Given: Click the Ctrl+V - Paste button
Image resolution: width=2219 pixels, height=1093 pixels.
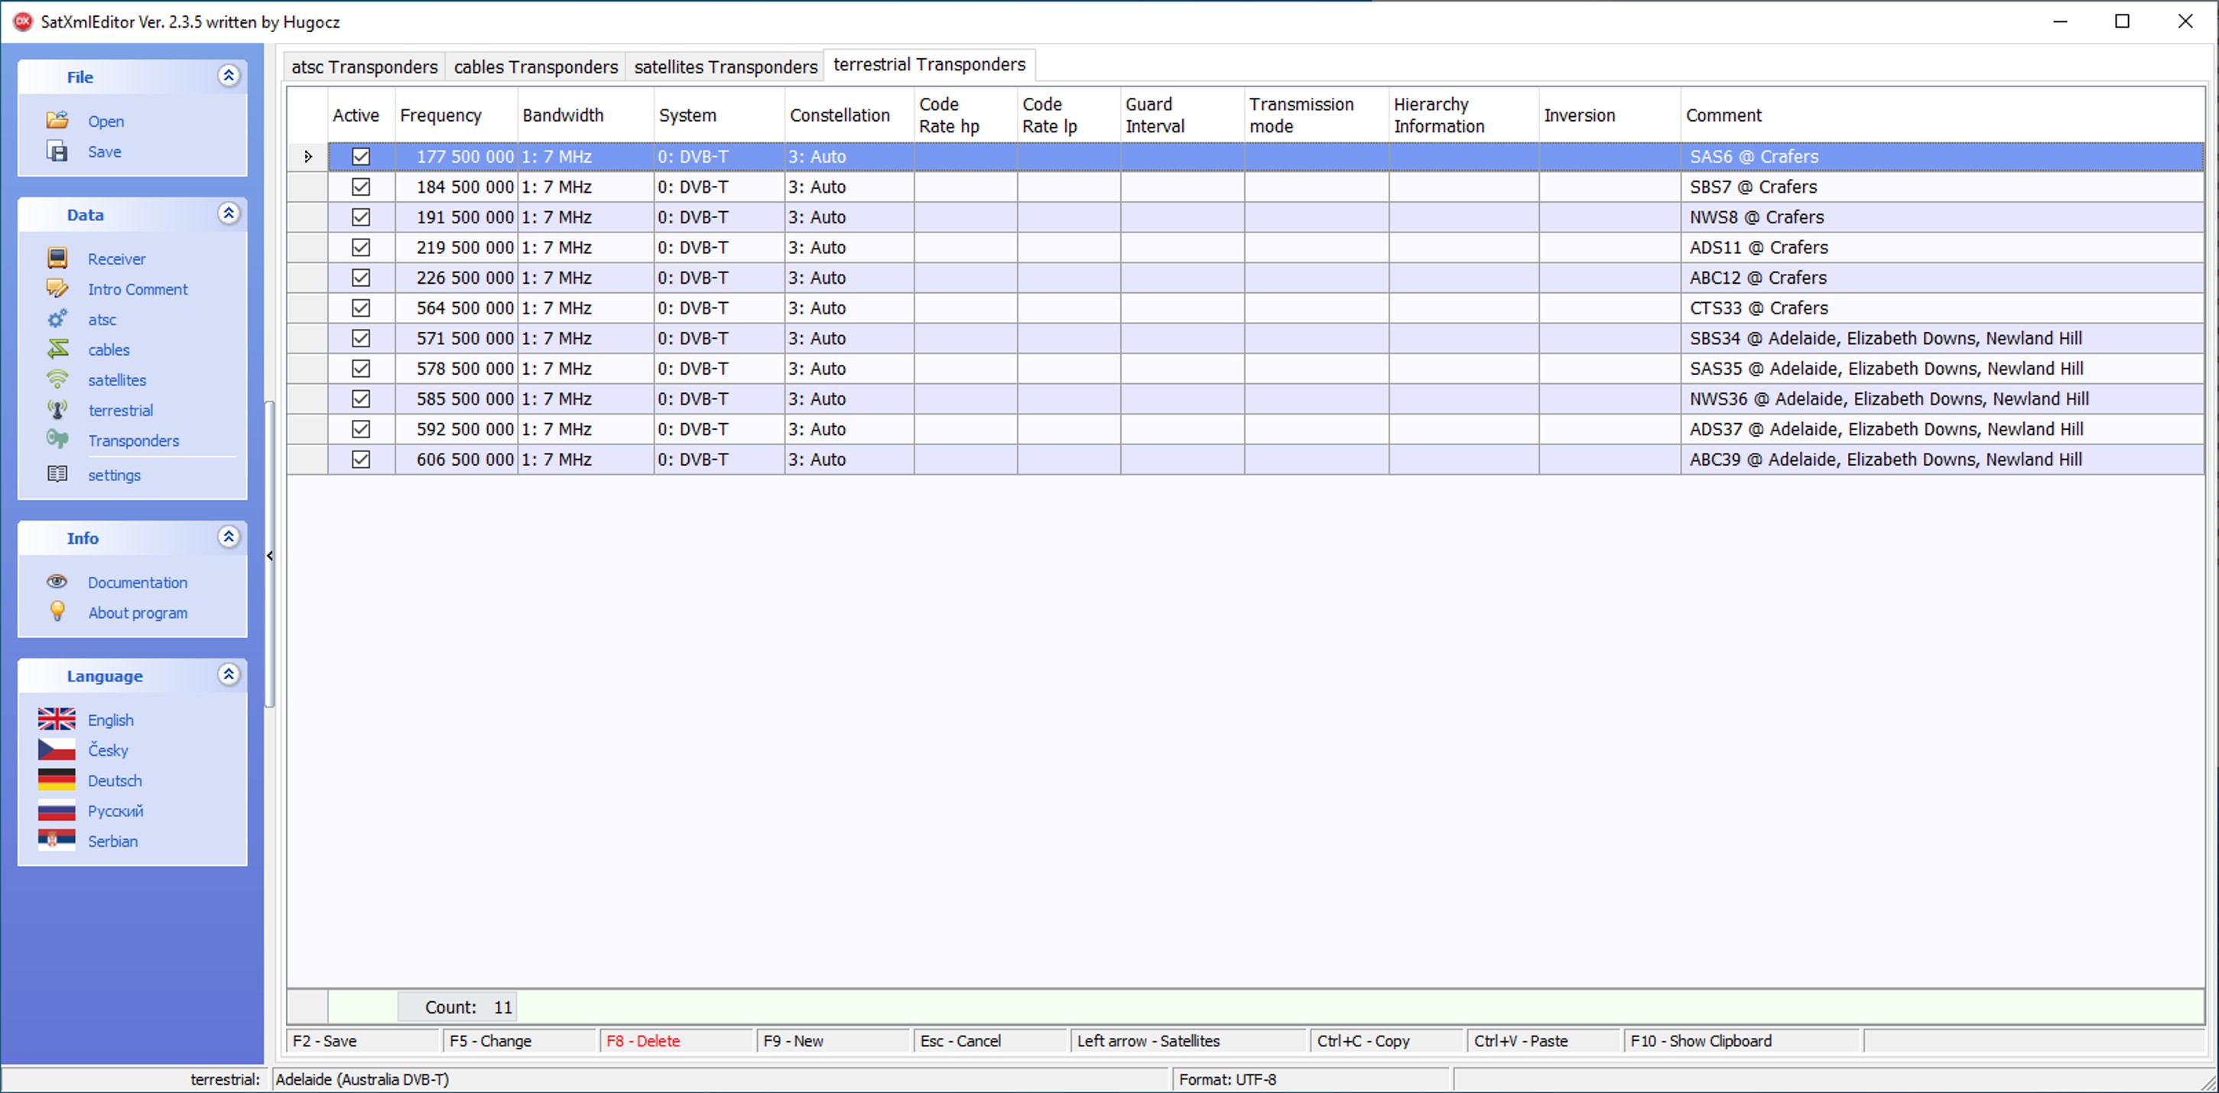Looking at the screenshot, I should tap(1544, 1040).
